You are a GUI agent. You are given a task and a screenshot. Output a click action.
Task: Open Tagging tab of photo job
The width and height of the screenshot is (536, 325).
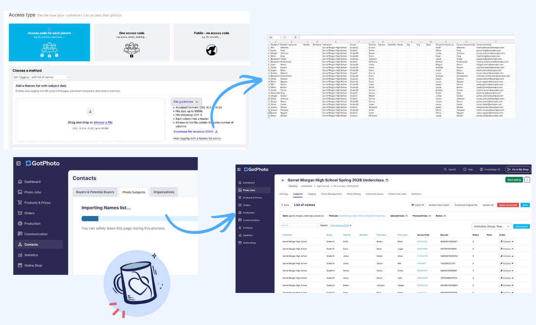(312, 194)
